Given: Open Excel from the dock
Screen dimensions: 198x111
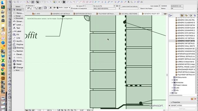Looking at the screenshot, I should pyautogui.click(x=3, y=60).
